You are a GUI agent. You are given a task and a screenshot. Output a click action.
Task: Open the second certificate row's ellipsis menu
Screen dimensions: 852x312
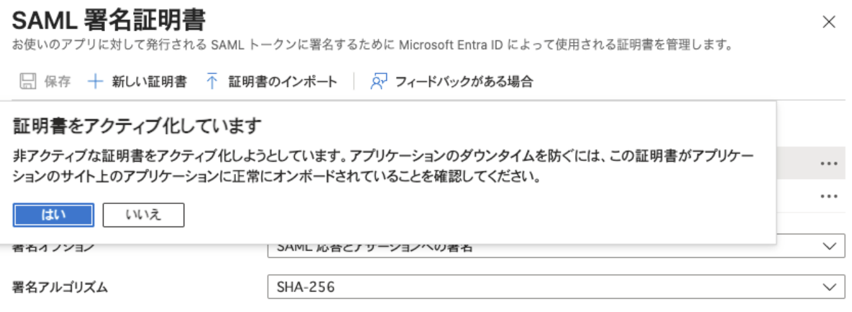(x=829, y=196)
